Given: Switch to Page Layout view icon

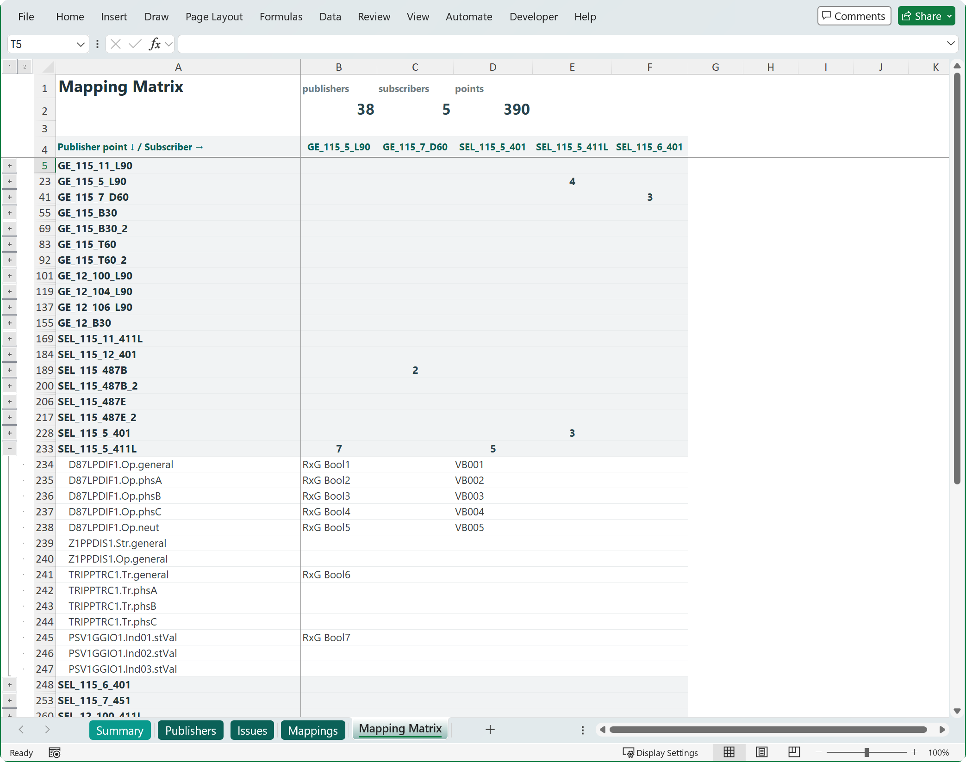Looking at the screenshot, I should point(761,752).
